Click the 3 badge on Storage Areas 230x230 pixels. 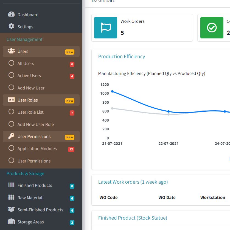click(x=72, y=223)
